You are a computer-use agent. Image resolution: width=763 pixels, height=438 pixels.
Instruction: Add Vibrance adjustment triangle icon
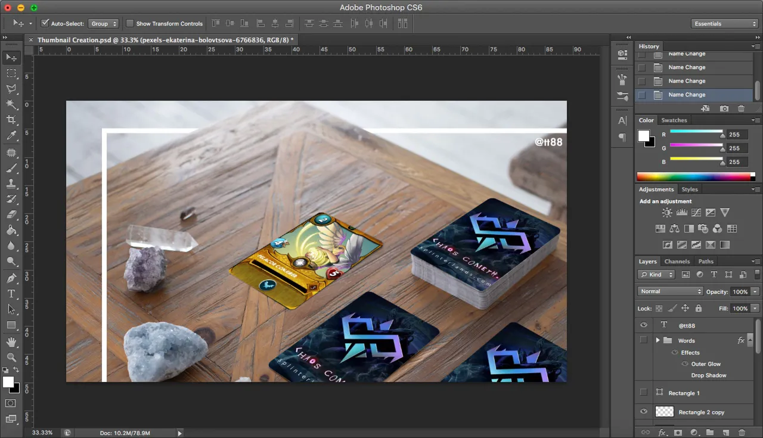[725, 212]
